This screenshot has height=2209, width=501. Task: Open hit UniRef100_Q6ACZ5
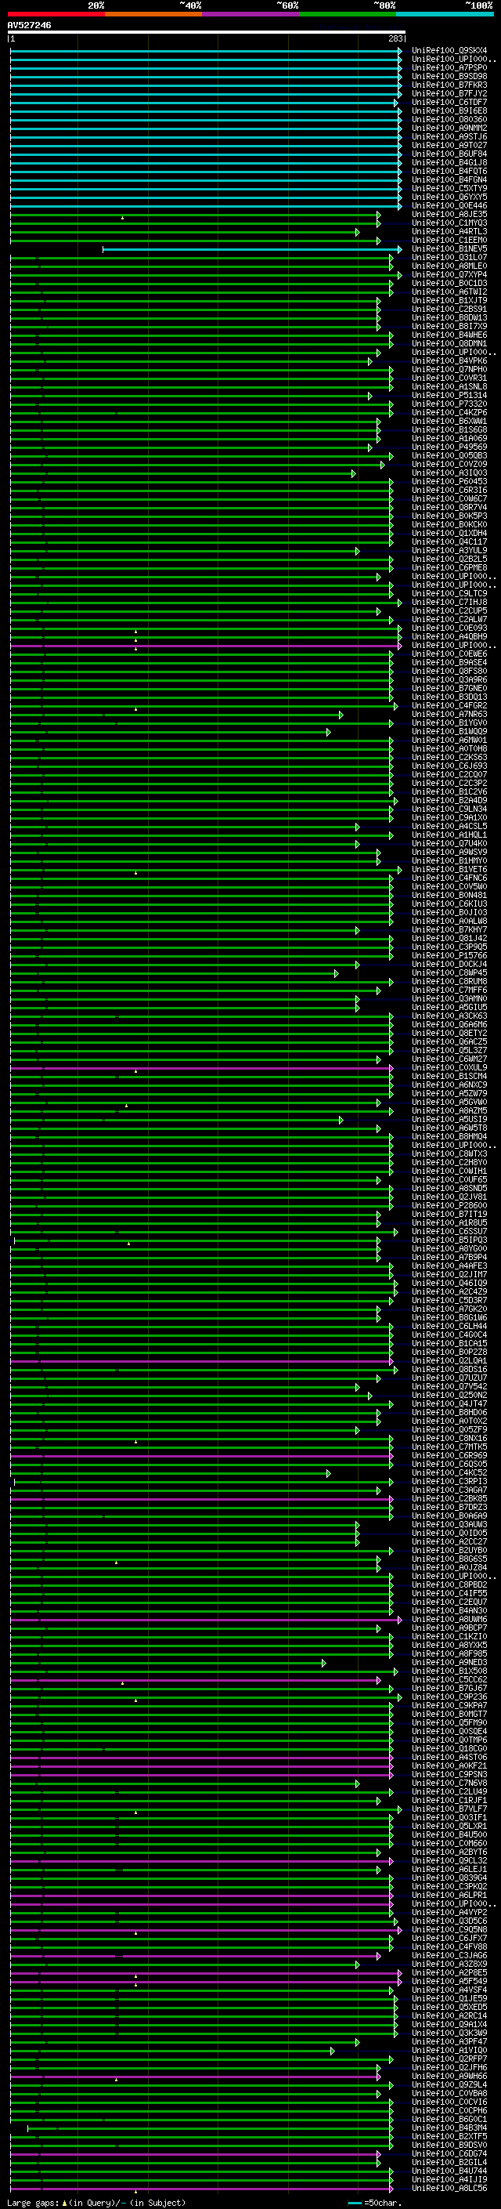click(x=449, y=1042)
